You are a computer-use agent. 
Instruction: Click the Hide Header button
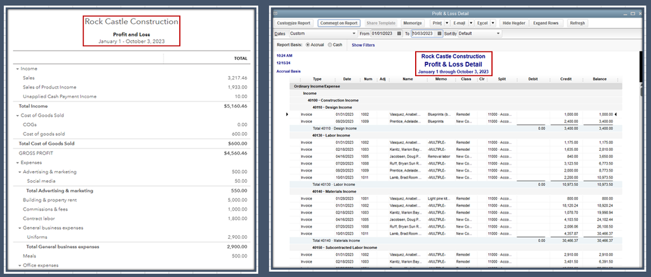coord(513,23)
